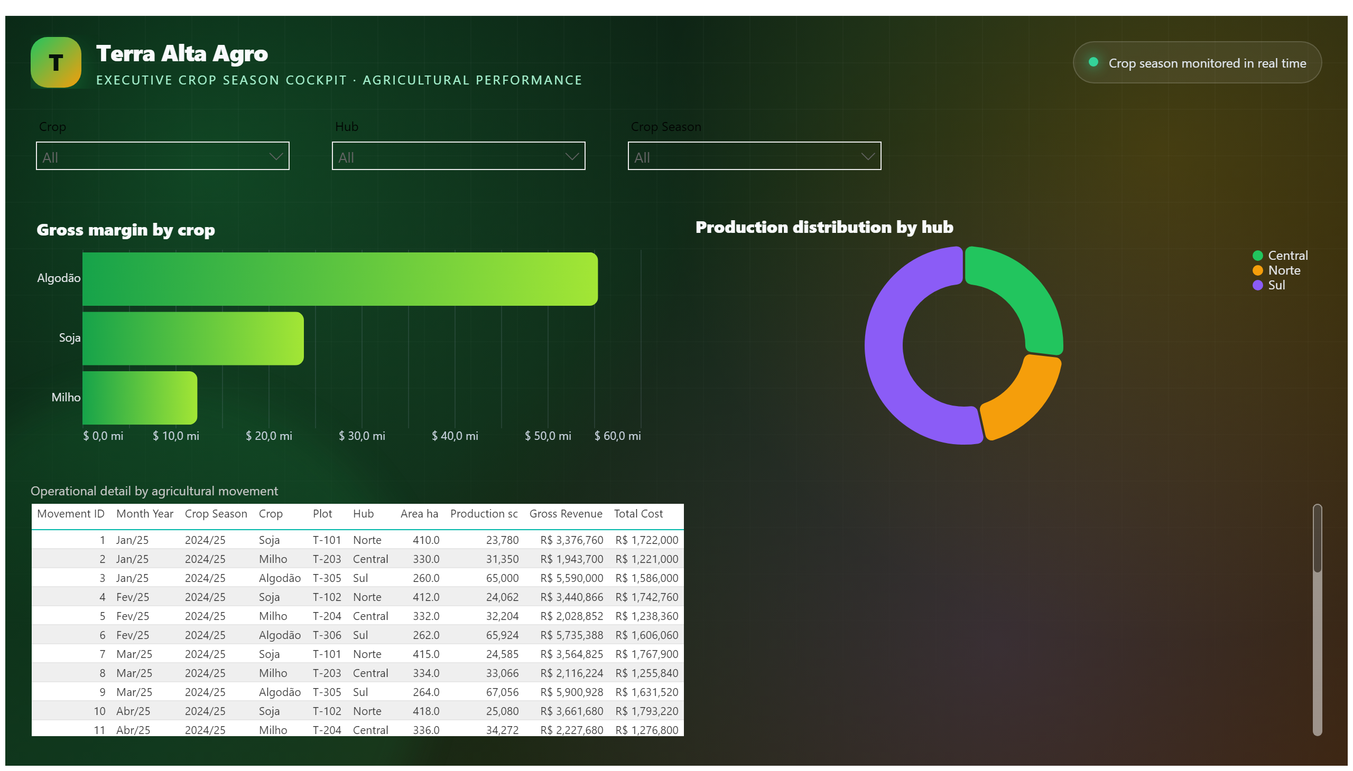1353x771 pixels.
Task: Select the Milho gross margin bar
Action: [140, 398]
